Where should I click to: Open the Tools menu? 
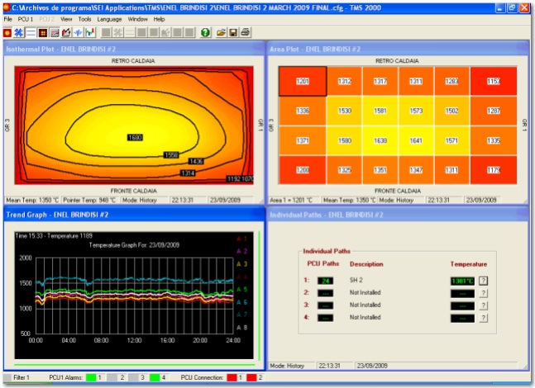(x=84, y=18)
